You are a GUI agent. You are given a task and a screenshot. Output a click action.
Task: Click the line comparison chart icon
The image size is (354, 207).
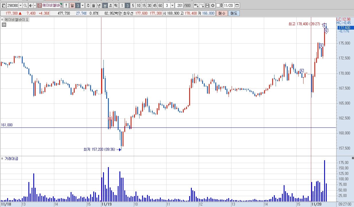(202, 5)
